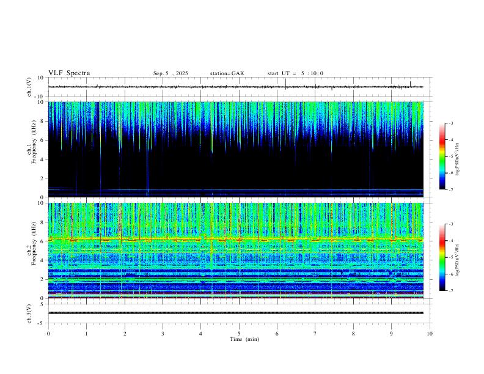Click the "Time (min)" x-axis label
Viewport: 484px width, 374px height.
click(244, 339)
